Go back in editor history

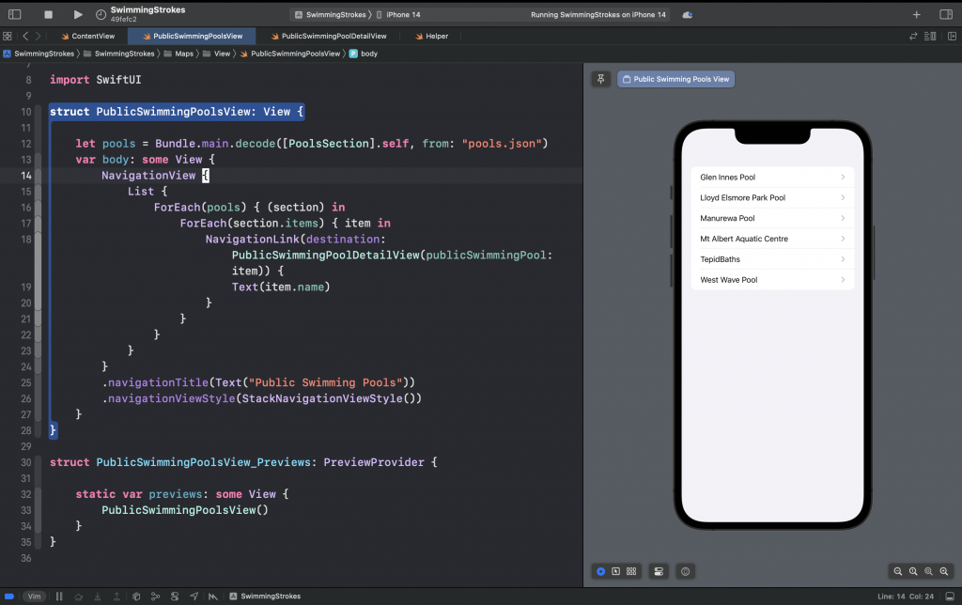(x=25, y=37)
